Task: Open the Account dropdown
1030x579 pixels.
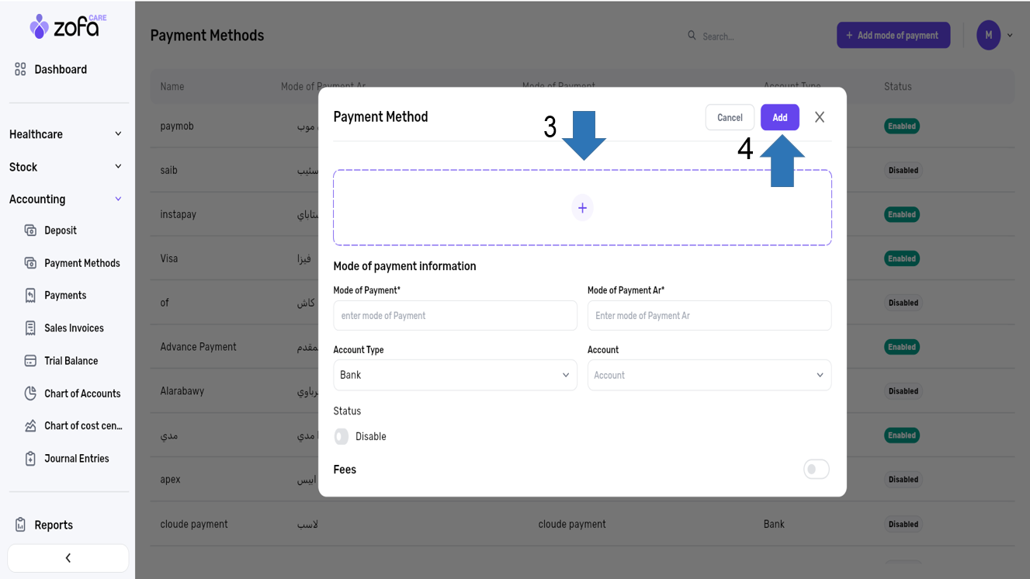Action: pos(709,375)
